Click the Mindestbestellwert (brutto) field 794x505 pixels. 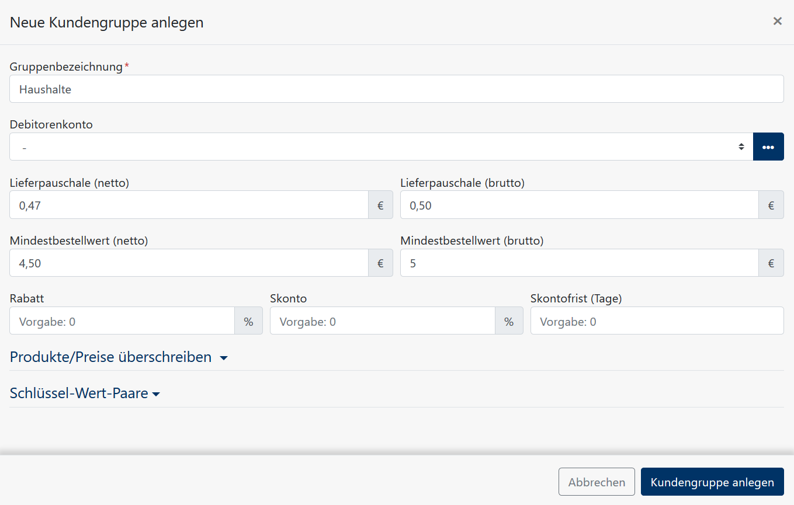(x=580, y=263)
